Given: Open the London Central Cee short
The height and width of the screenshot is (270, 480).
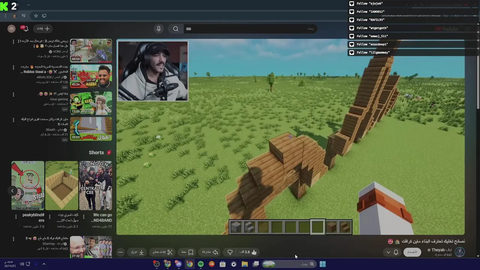Looking at the screenshot, I should (95, 186).
